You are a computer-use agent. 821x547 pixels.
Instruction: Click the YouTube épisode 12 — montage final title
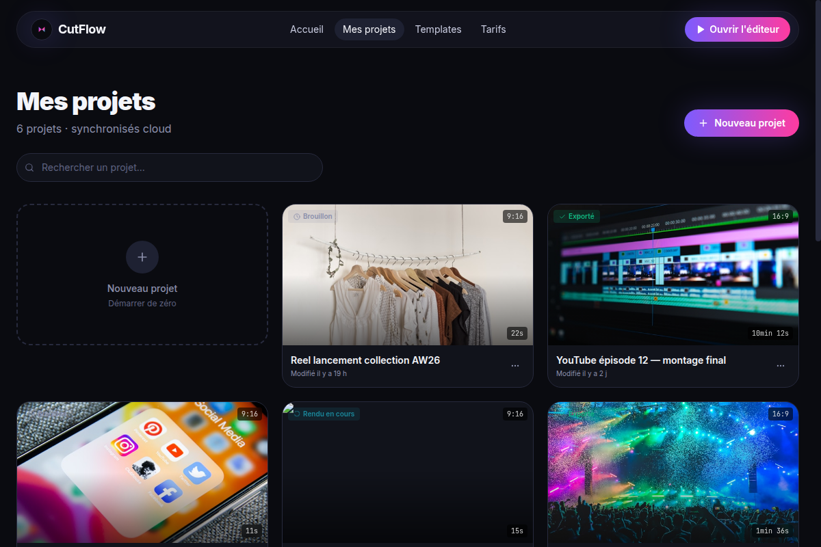(x=641, y=360)
